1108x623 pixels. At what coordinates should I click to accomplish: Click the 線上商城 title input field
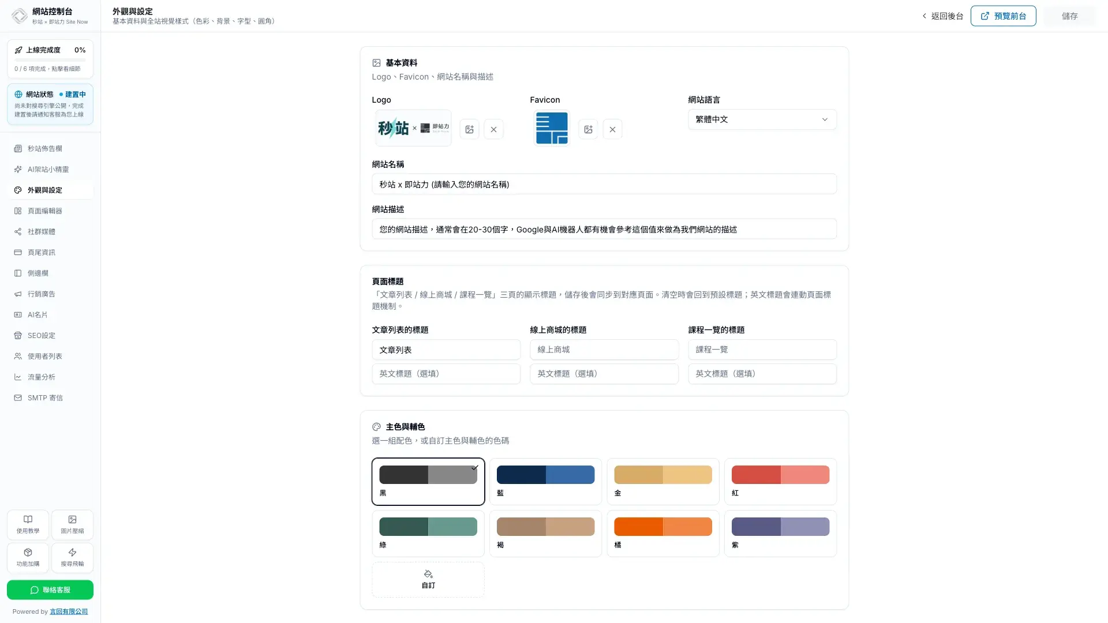(604, 350)
